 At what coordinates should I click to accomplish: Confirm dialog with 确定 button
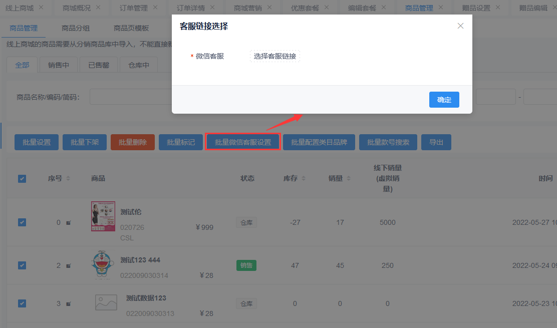coord(444,100)
